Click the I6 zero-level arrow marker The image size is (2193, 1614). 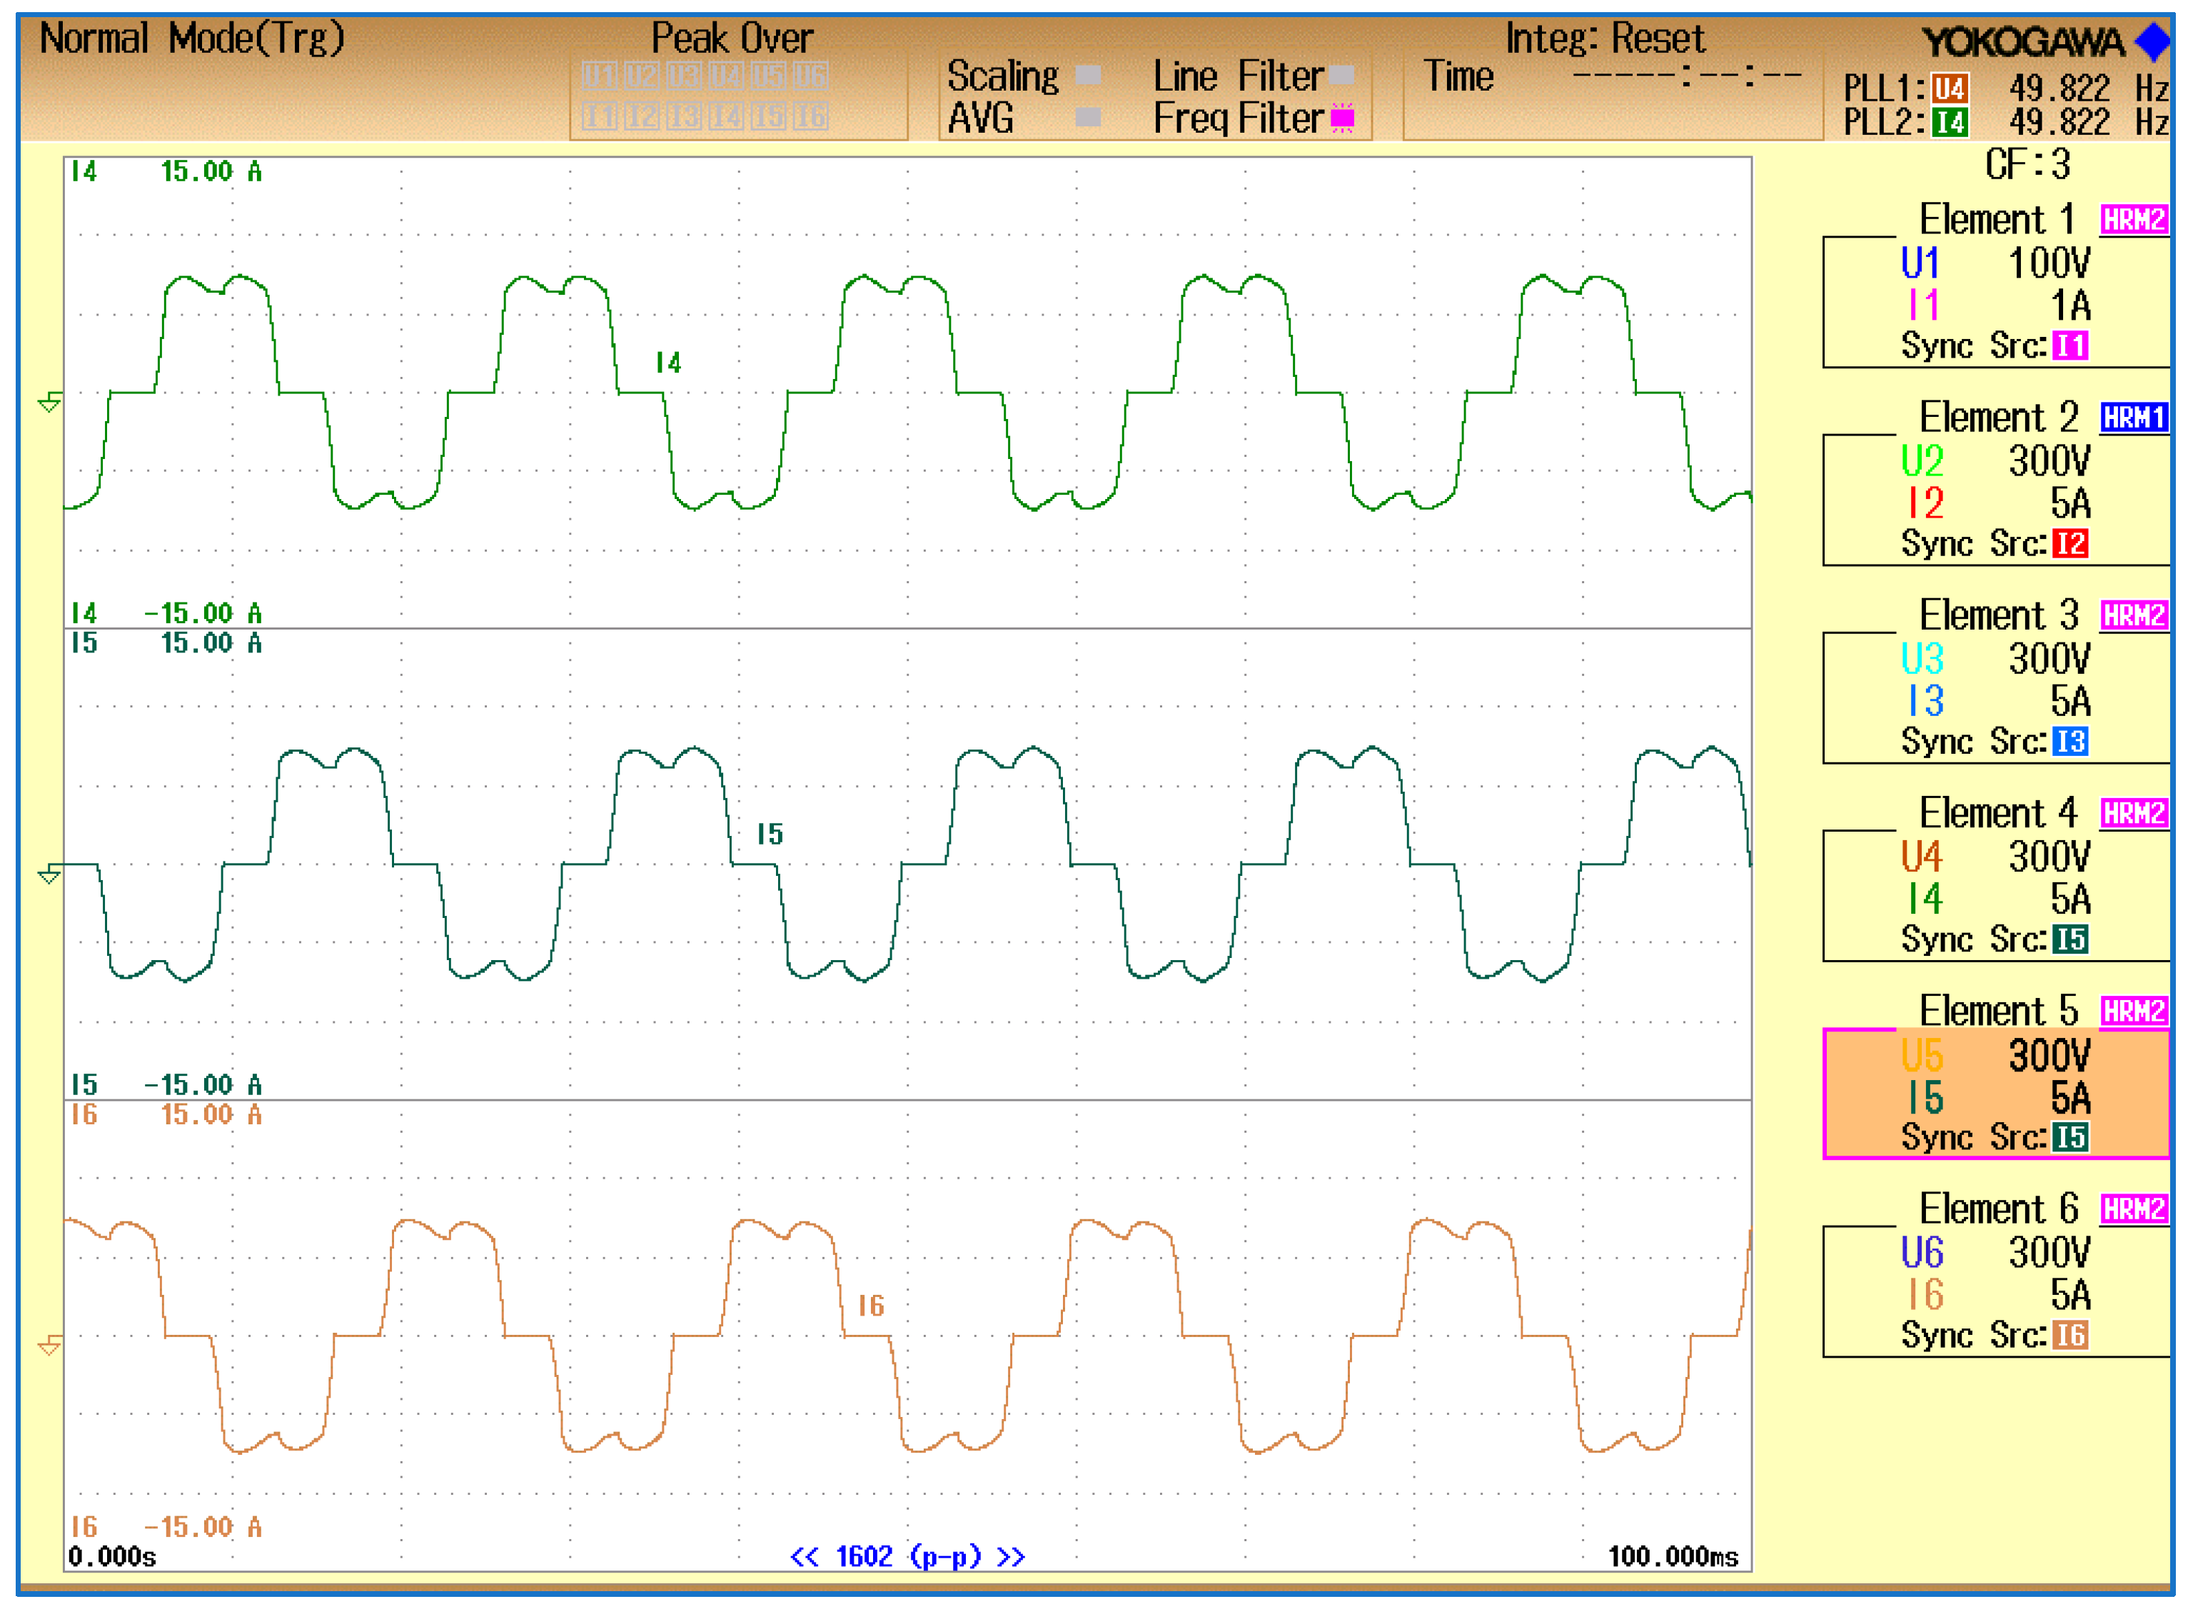[x=50, y=1346]
